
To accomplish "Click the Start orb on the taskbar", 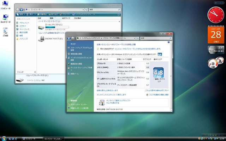I will pos(4,139).
